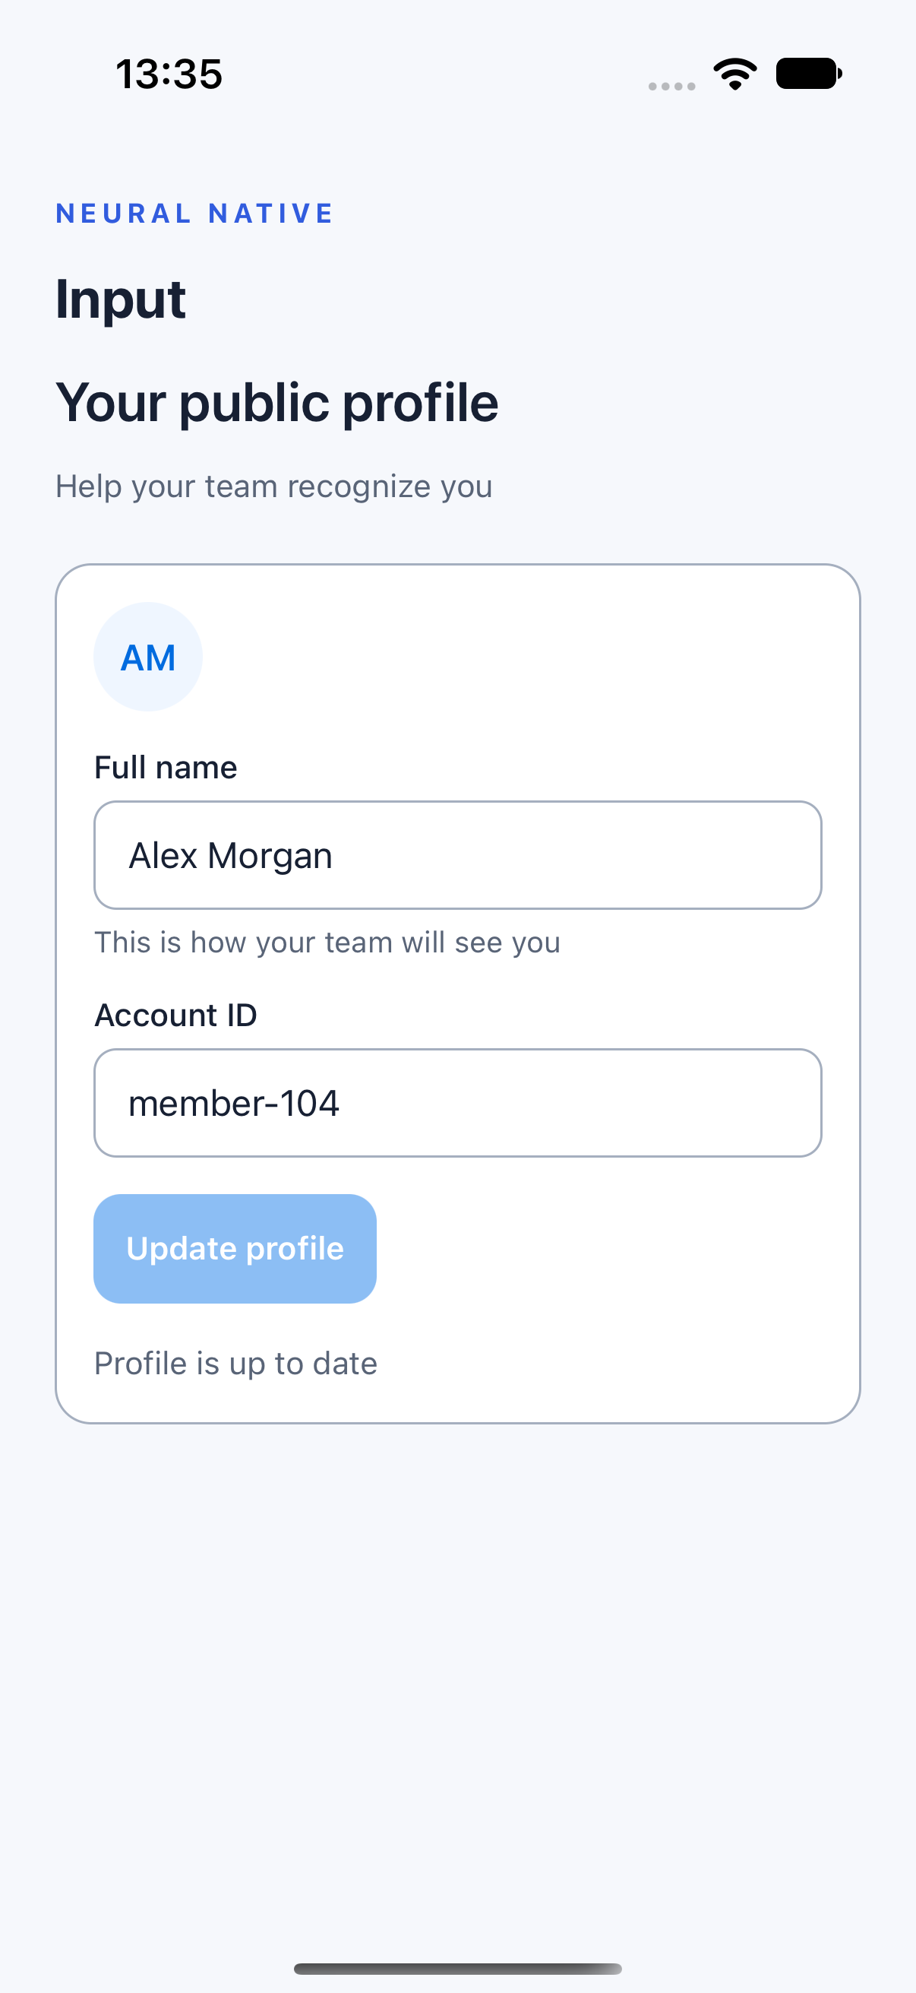
Task: Tap the Your public profile heading
Action: [277, 404]
